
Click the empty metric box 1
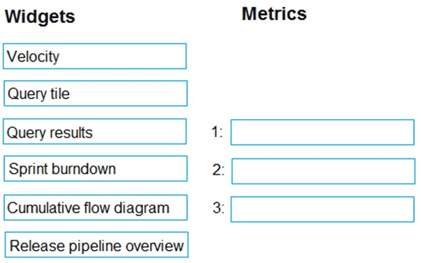[x=322, y=132]
